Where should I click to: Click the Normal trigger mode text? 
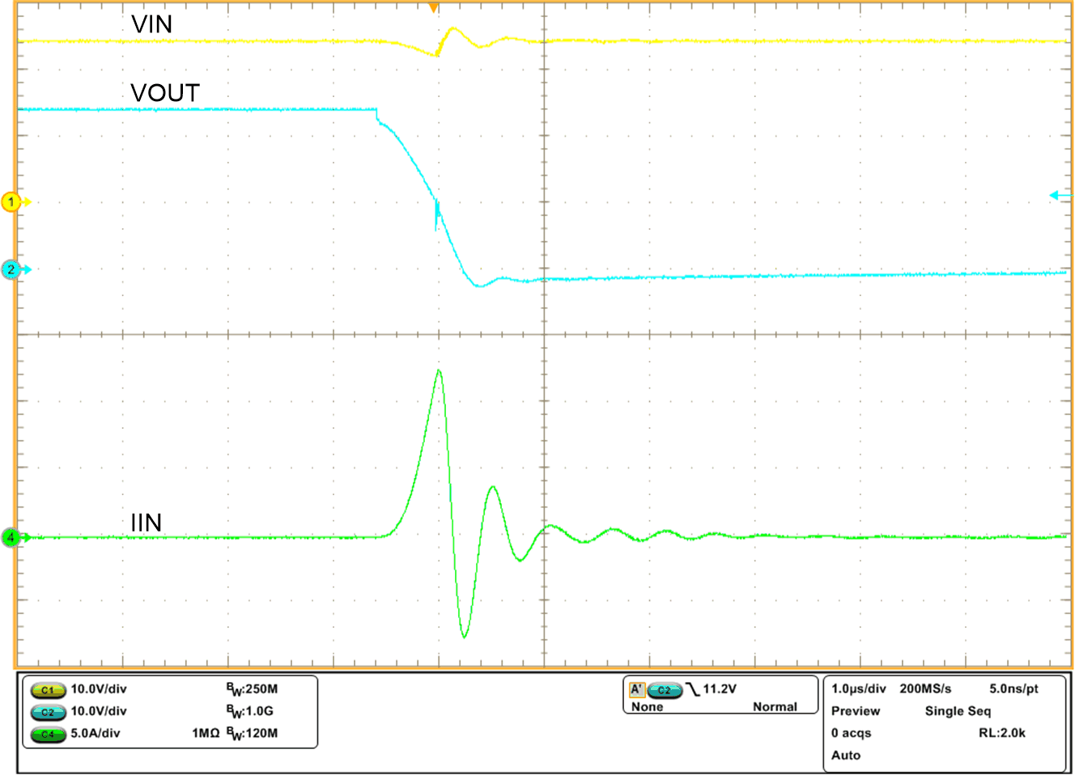(775, 706)
